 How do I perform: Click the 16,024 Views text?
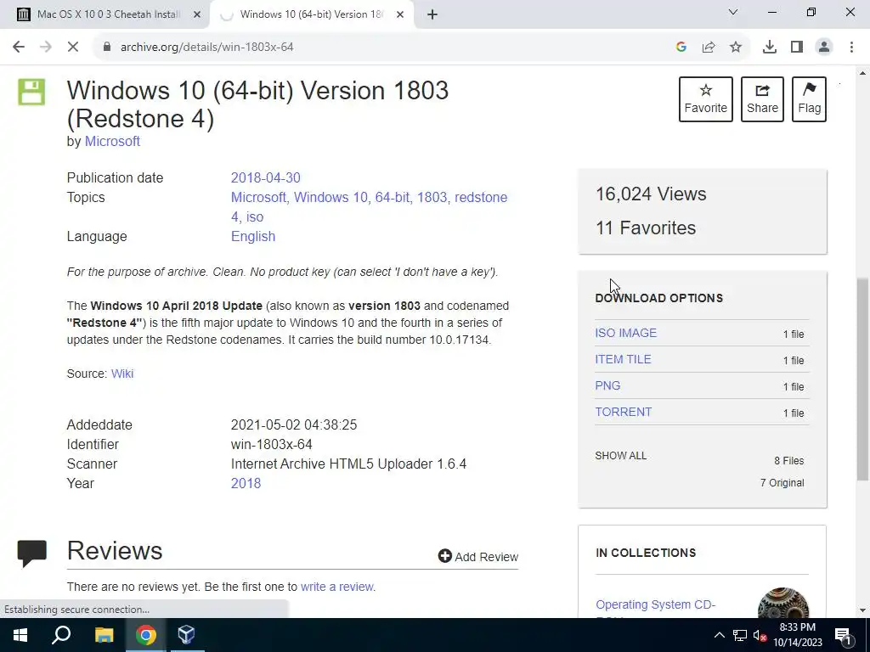651,194
